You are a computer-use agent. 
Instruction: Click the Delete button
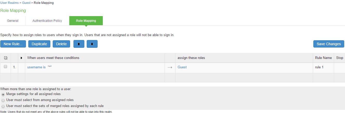[x=61, y=44]
